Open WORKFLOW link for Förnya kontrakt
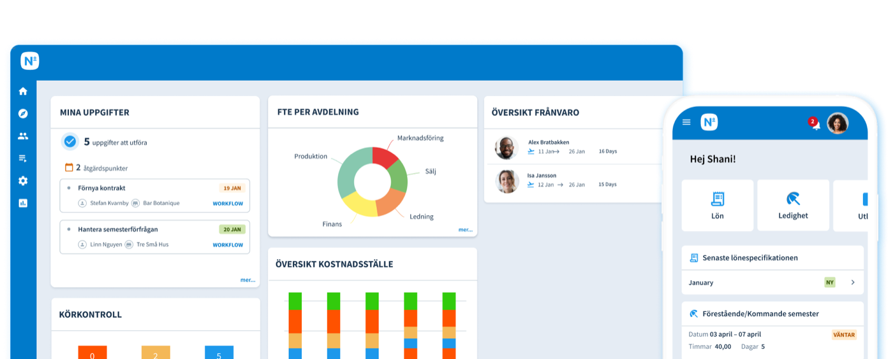Viewport: 893px width, 359px height. coord(228,204)
